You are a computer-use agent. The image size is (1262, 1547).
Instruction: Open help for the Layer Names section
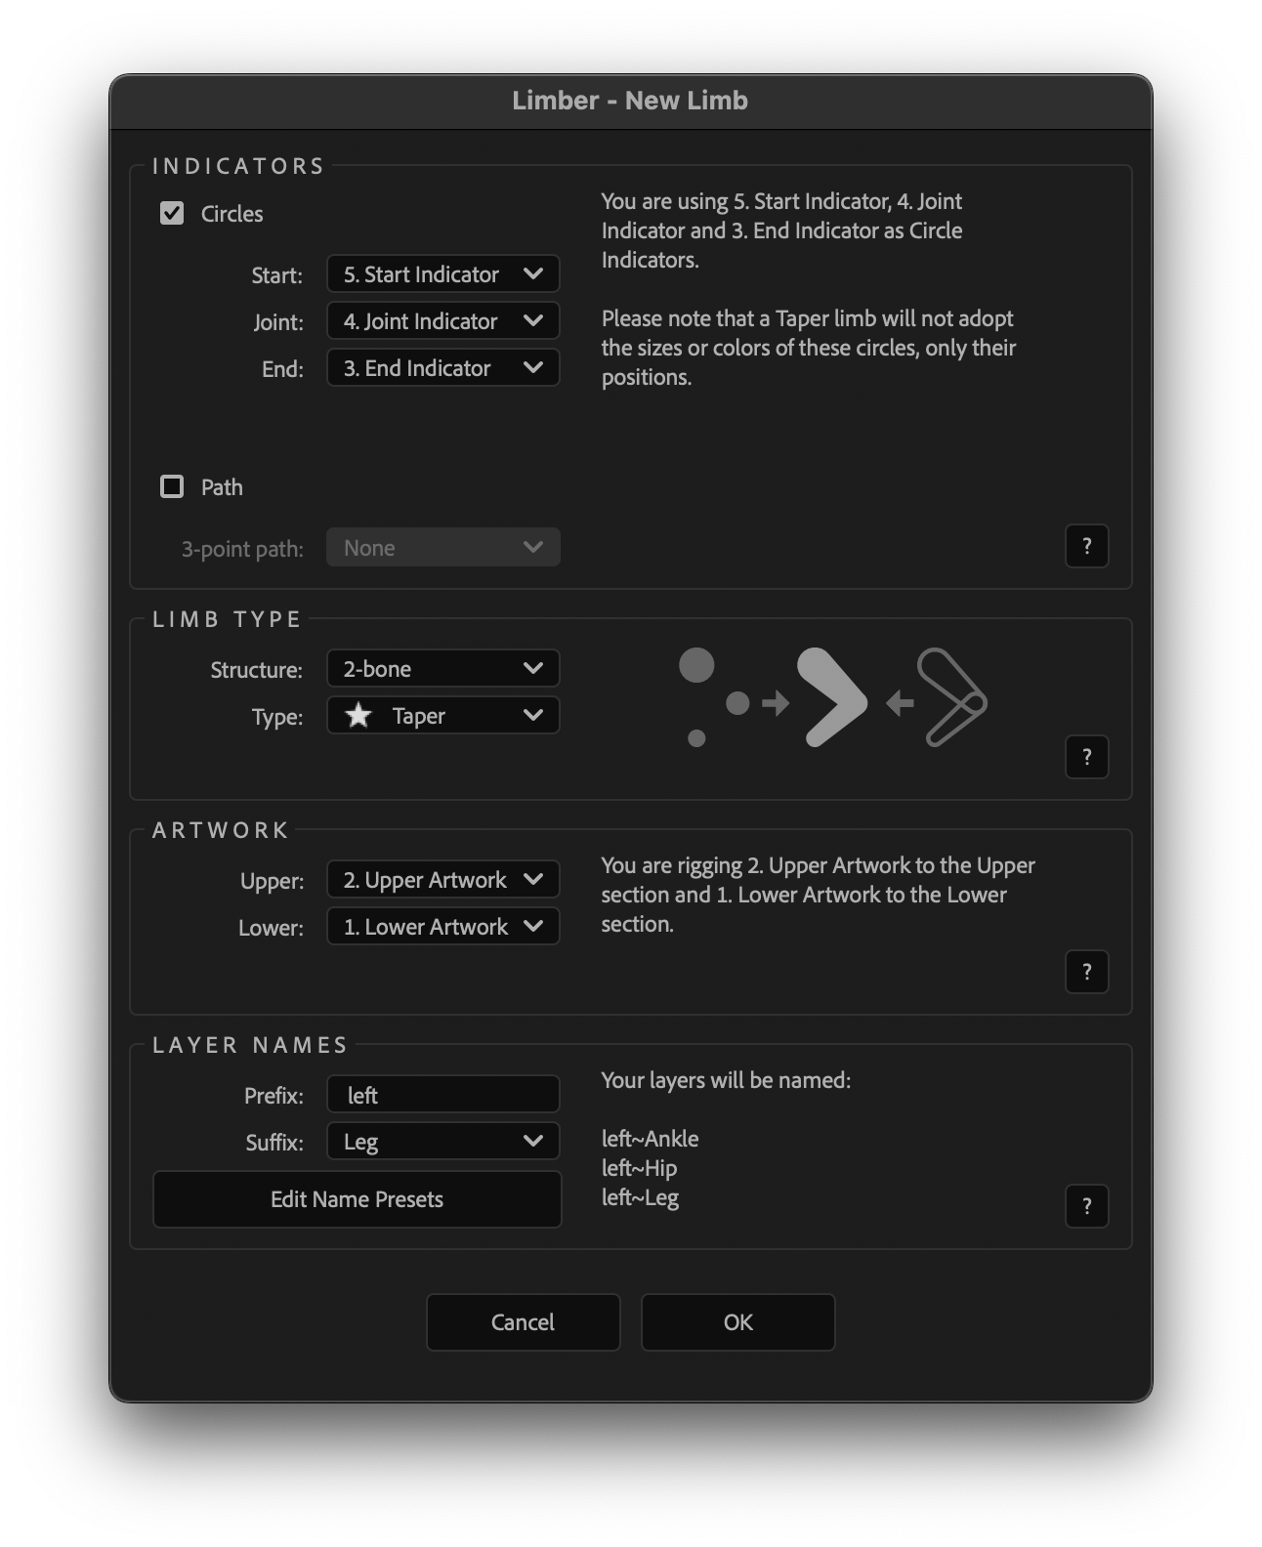click(x=1086, y=1206)
